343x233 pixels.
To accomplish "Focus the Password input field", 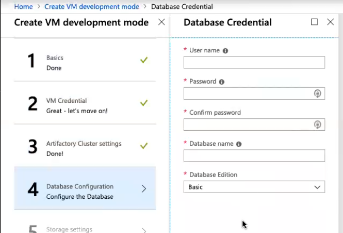I will [x=247, y=93].
